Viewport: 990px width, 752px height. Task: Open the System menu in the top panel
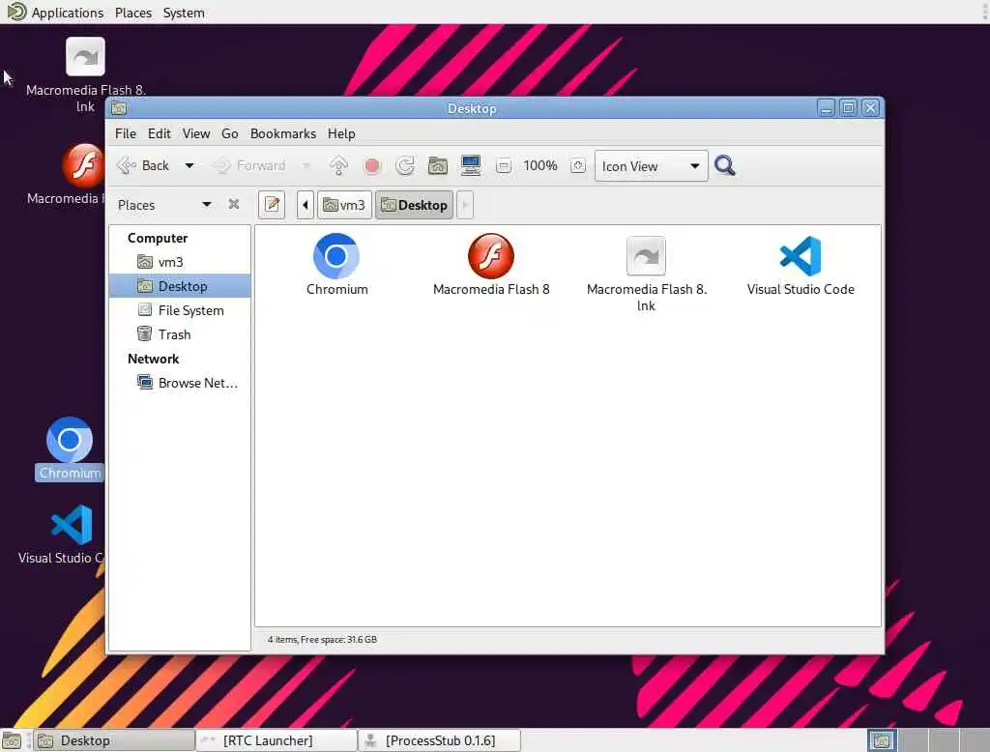coord(184,12)
